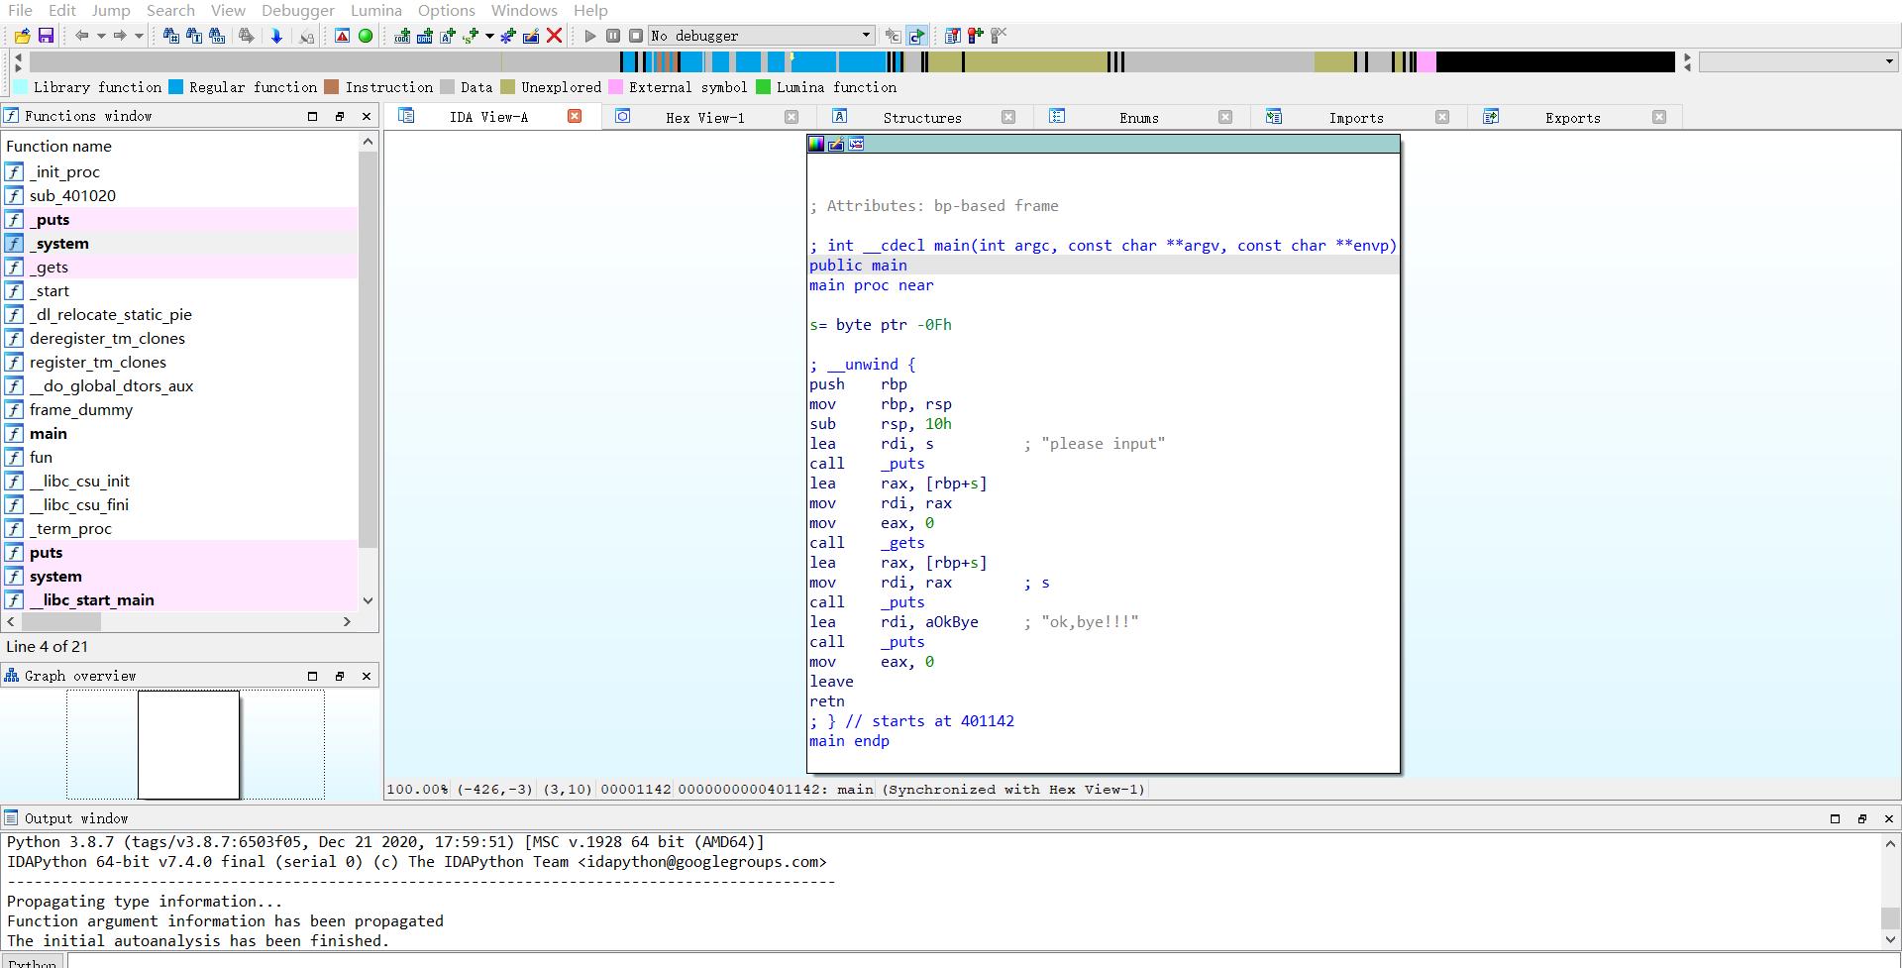Open the Jump menu
This screenshot has height=968, width=1902.
click(x=111, y=10)
